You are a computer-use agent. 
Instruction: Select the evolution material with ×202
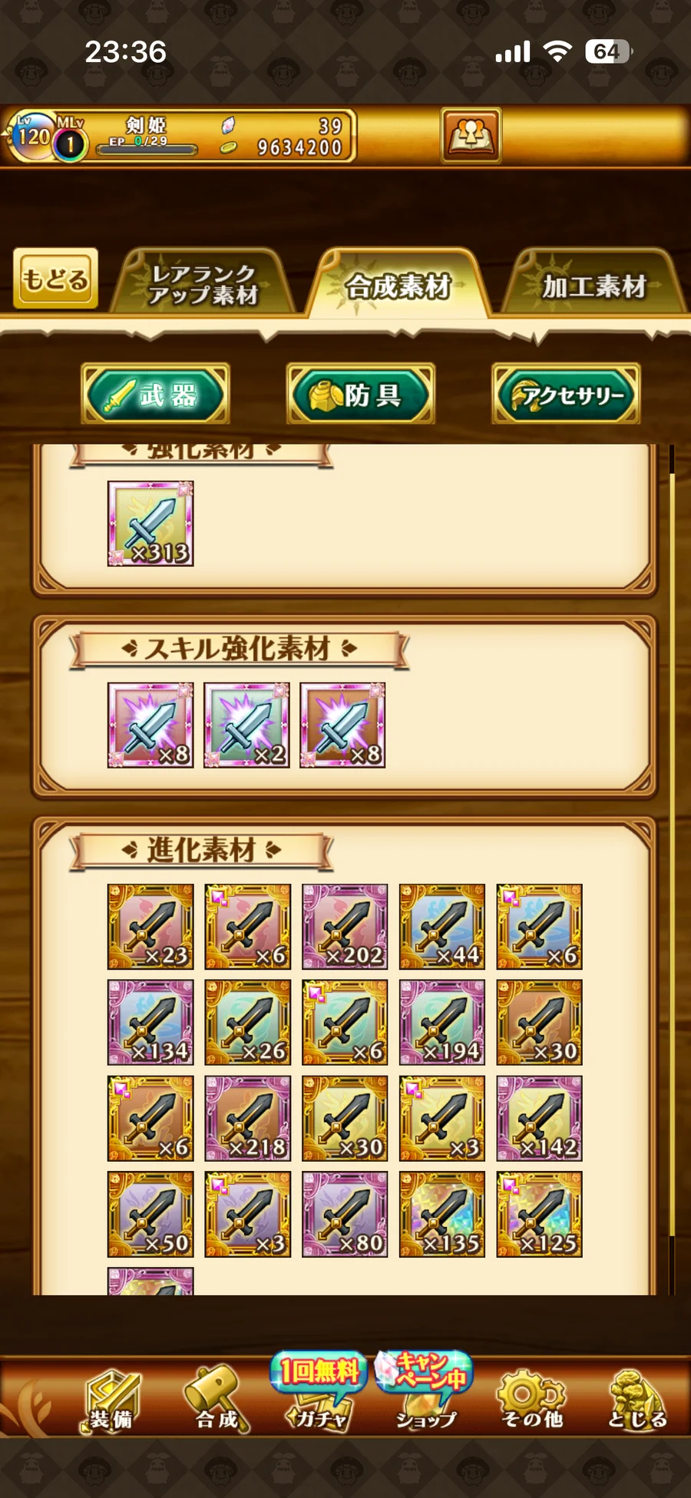point(345,926)
